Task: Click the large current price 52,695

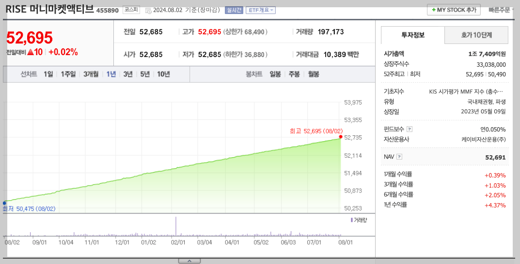Action: tap(30, 38)
